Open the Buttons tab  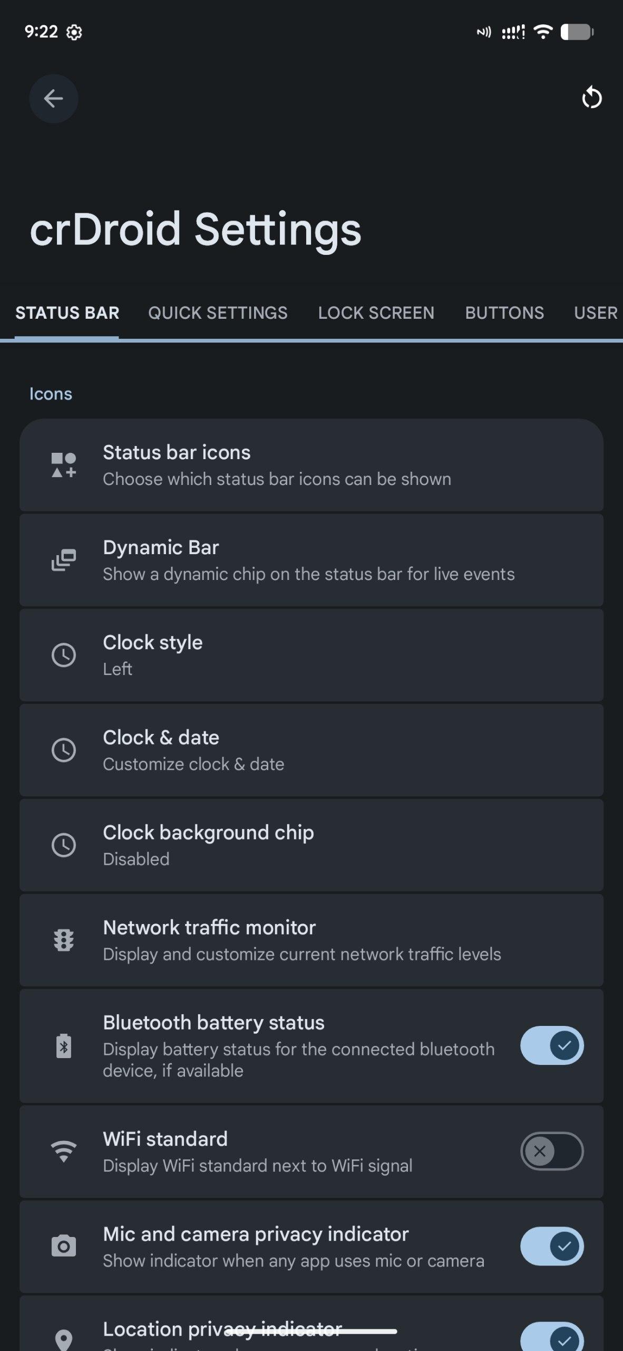click(504, 313)
